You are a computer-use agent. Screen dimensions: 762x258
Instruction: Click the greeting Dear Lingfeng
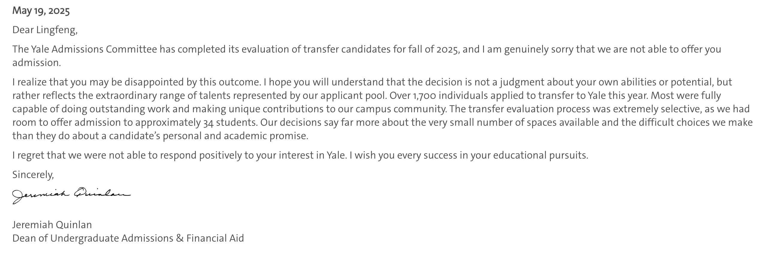click(x=45, y=30)
